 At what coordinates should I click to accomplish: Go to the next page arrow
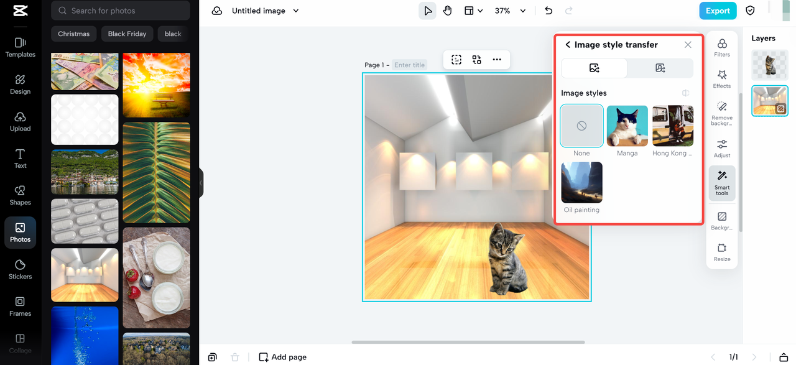[754, 357]
